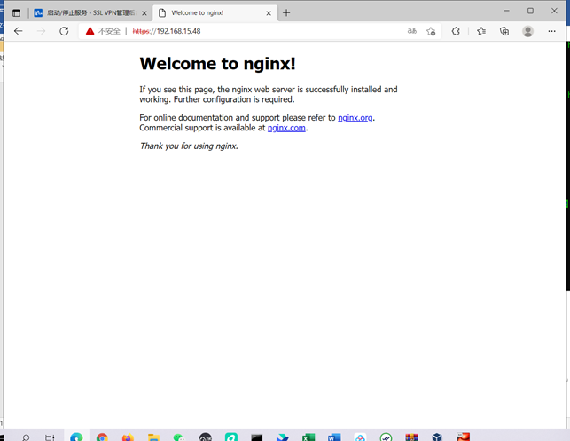Launch Google Chrome from taskbar
Screen dimensions: 570x441
click(x=102, y=437)
